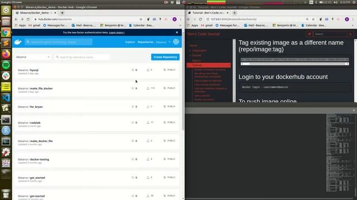Viewport: 357px width, 200px height.
Task: Launch Sublime Text from the dock
Action: click(x=6, y=43)
